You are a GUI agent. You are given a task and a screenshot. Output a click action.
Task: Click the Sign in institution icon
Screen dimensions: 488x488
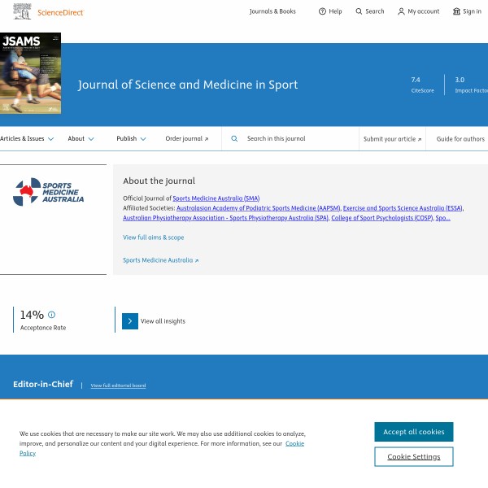[456, 11]
